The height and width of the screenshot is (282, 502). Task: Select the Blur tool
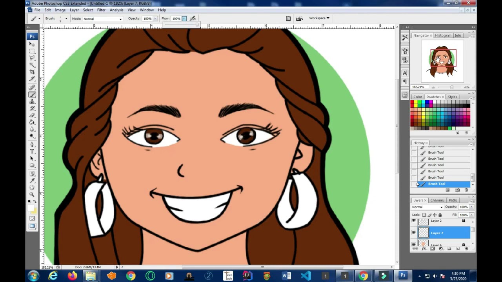tap(32, 130)
